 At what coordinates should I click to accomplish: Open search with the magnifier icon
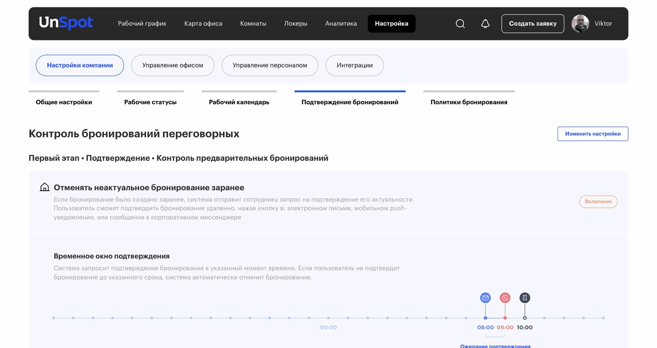point(460,24)
